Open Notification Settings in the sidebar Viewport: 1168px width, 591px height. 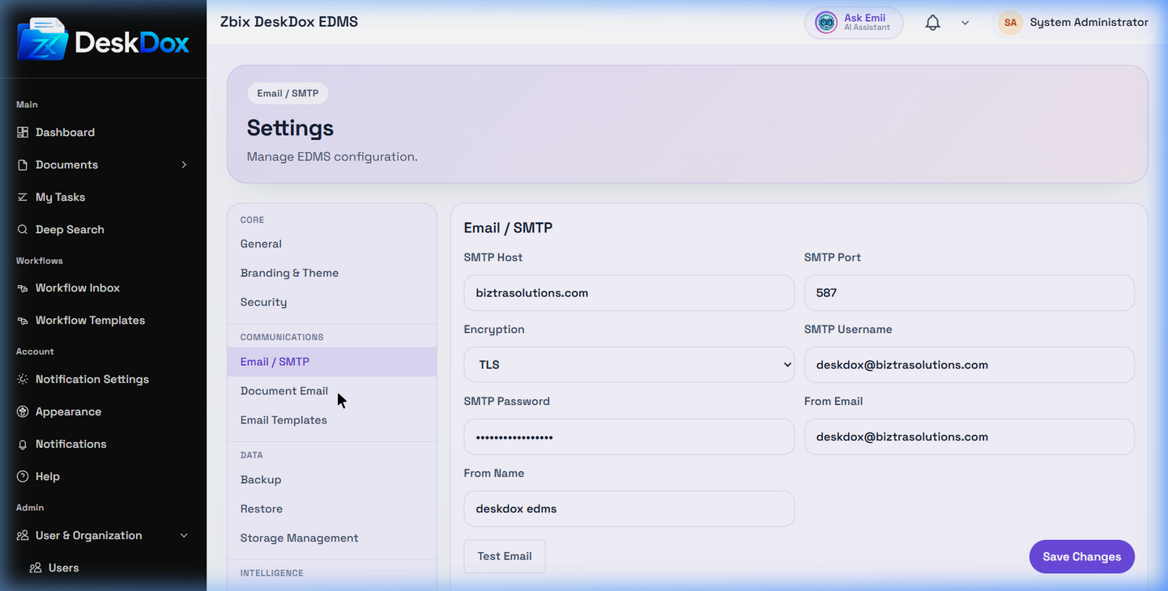point(92,379)
